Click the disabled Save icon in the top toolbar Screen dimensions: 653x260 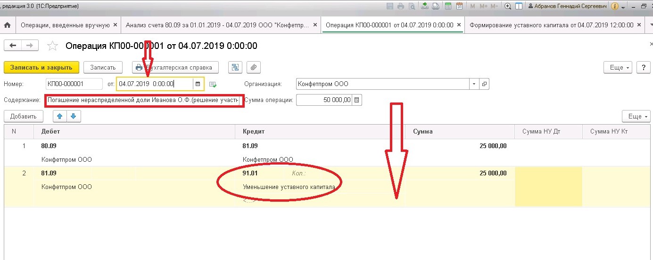click(x=390, y=6)
